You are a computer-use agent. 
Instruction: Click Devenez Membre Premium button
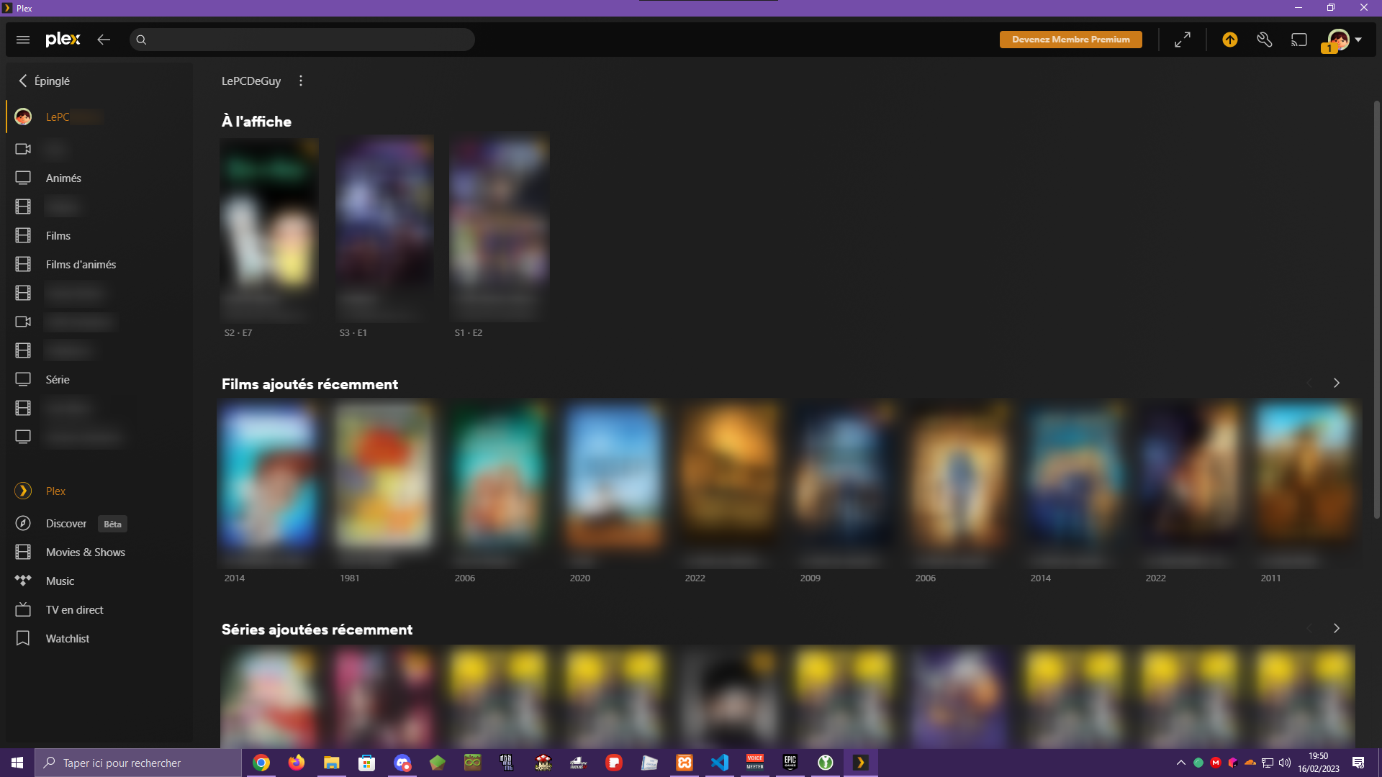click(x=1070, y=40)
